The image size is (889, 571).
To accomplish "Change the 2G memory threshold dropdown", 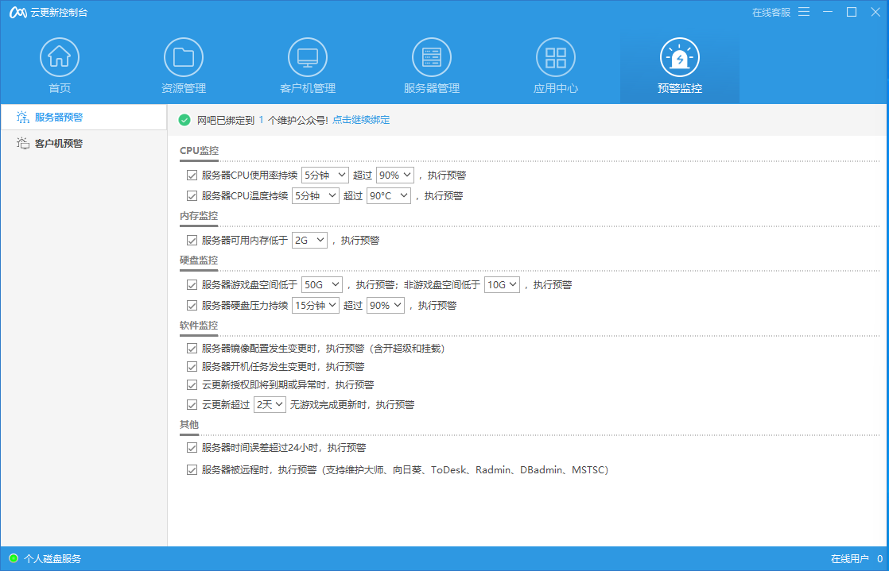I will coord(309,239).
